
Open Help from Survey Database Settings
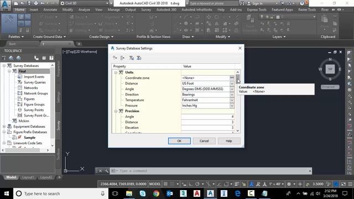[x=228, y=141]
